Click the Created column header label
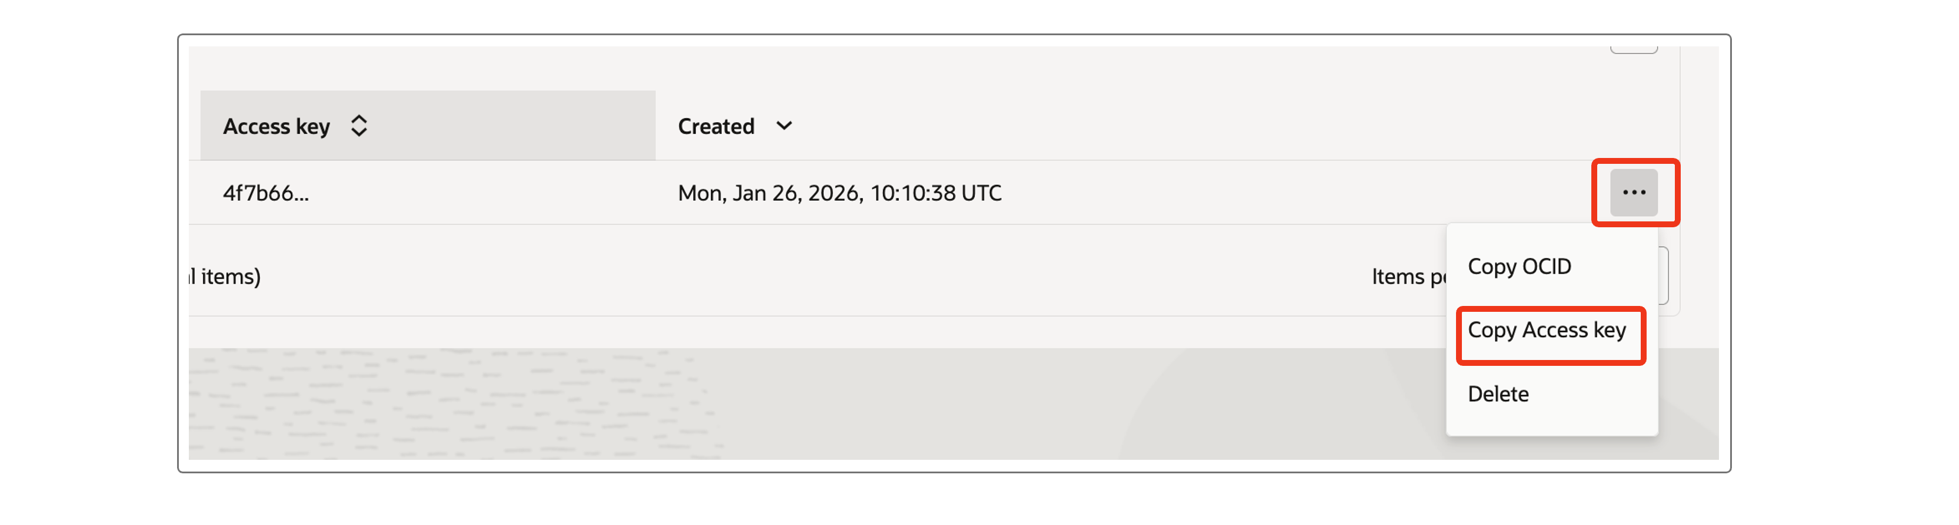Viewport: 1959px width, 525px height. coord(715,126)
